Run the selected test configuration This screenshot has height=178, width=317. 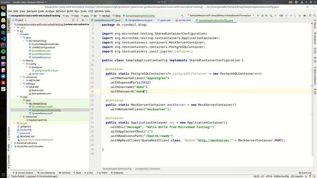(258, 15)
